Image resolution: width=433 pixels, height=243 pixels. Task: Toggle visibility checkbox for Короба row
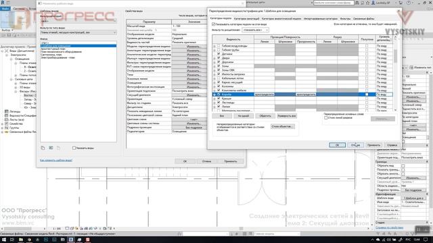click(x=219, y=94)
